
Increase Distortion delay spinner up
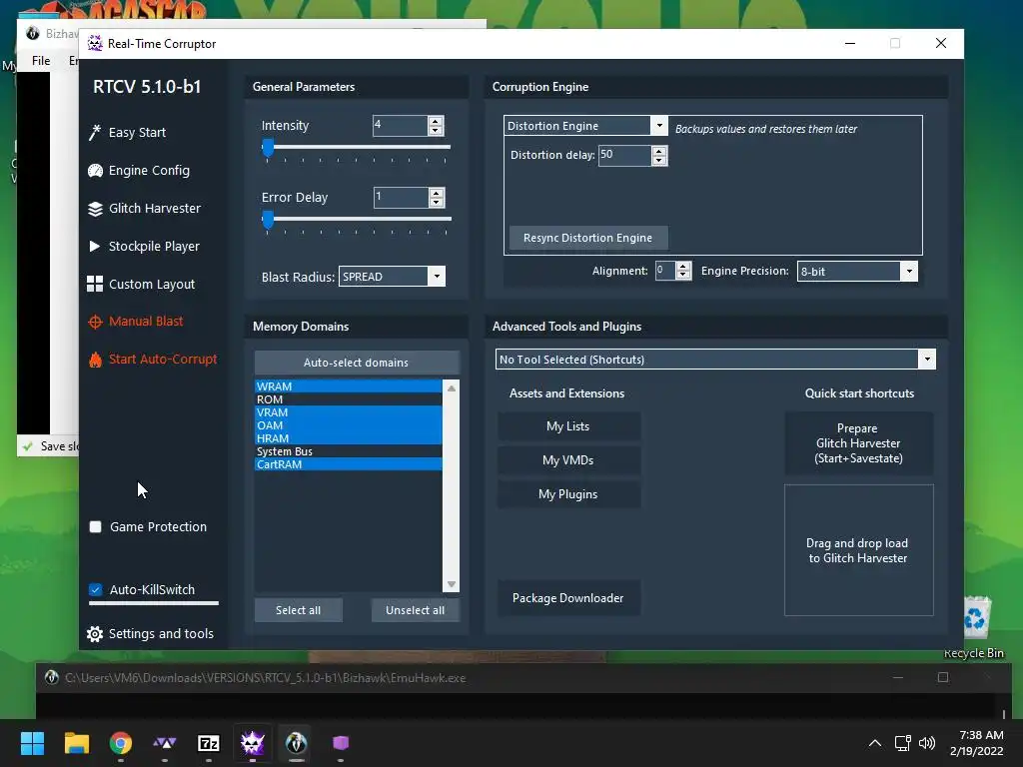point(659,152)
